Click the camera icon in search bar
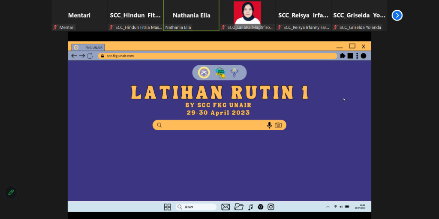Viewport: 439px width, 219px height. click(x=278, y=125)
